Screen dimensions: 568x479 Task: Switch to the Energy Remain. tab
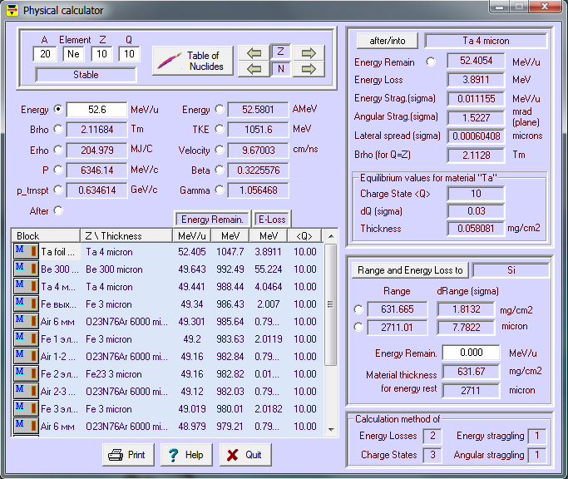click(212, 220)
